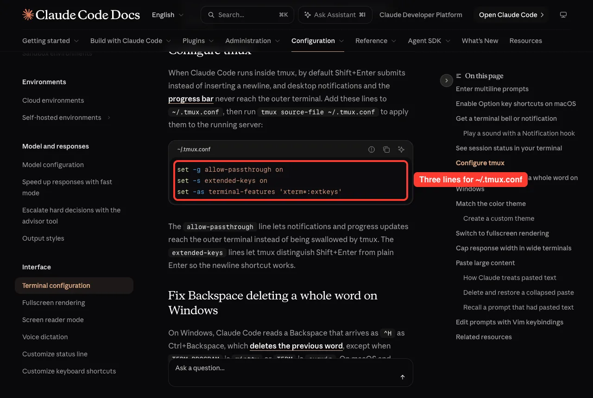This screenshot has height=398, width=593.
Task: Jump to Match the color theme section
Action: (491, 204)
